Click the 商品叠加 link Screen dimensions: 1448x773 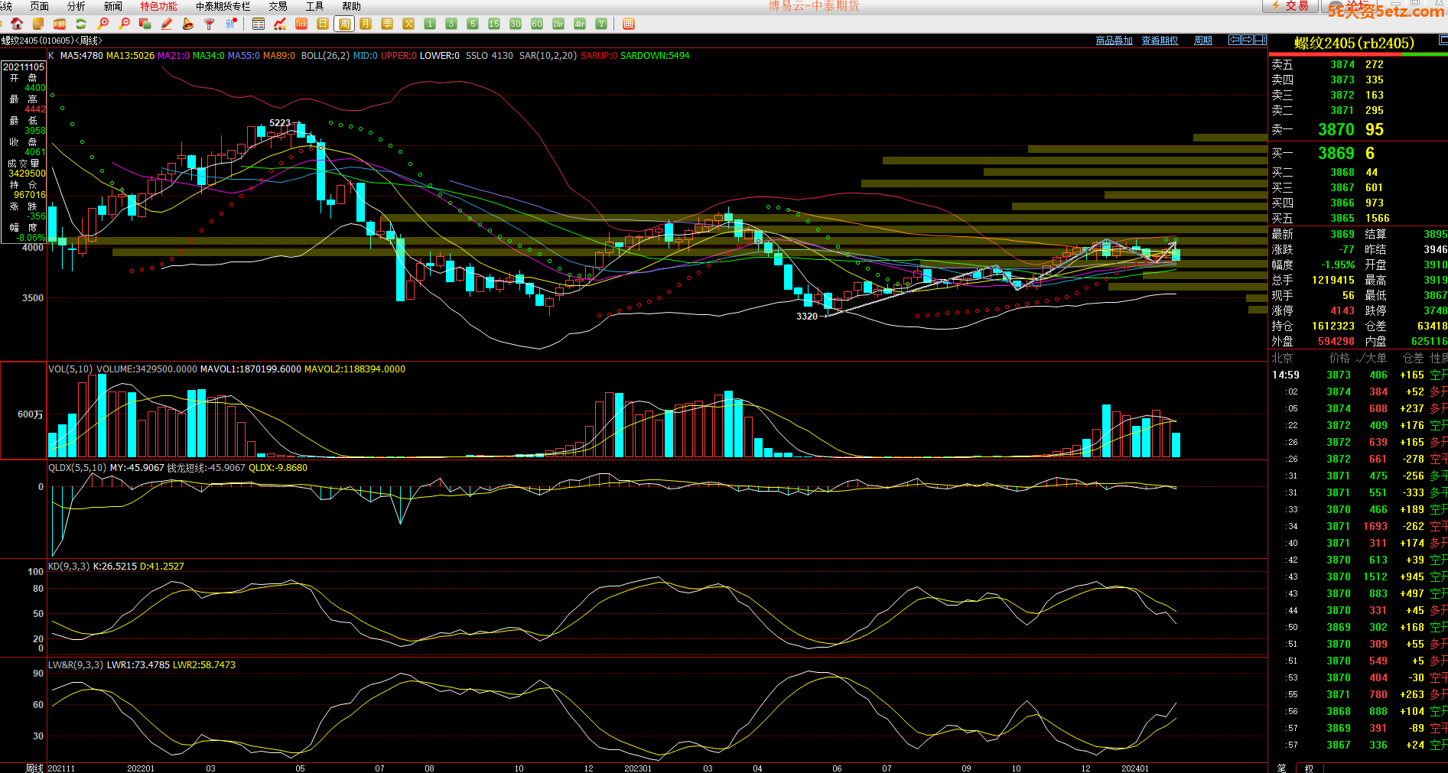tap(1114, 41)
